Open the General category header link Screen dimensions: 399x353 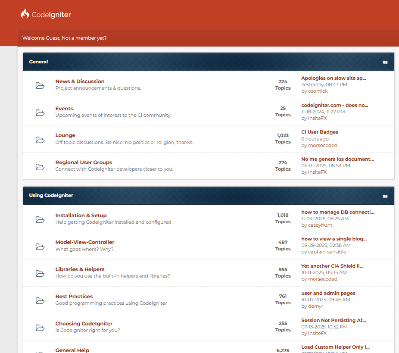coord(38,62)
